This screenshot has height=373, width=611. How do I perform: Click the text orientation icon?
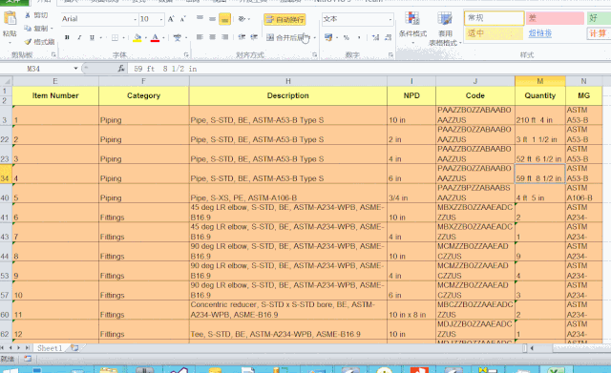point(242,19)
